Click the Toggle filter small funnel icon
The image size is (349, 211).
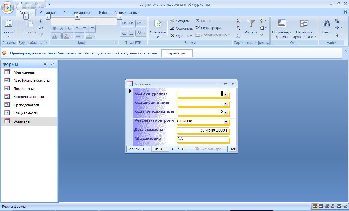tap(261, 35)
